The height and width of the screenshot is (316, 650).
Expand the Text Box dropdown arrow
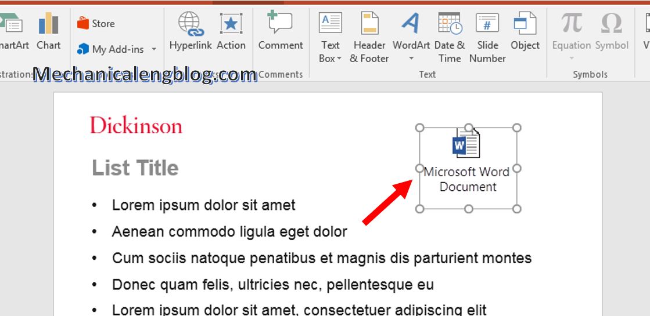click(x=339, y=59)
